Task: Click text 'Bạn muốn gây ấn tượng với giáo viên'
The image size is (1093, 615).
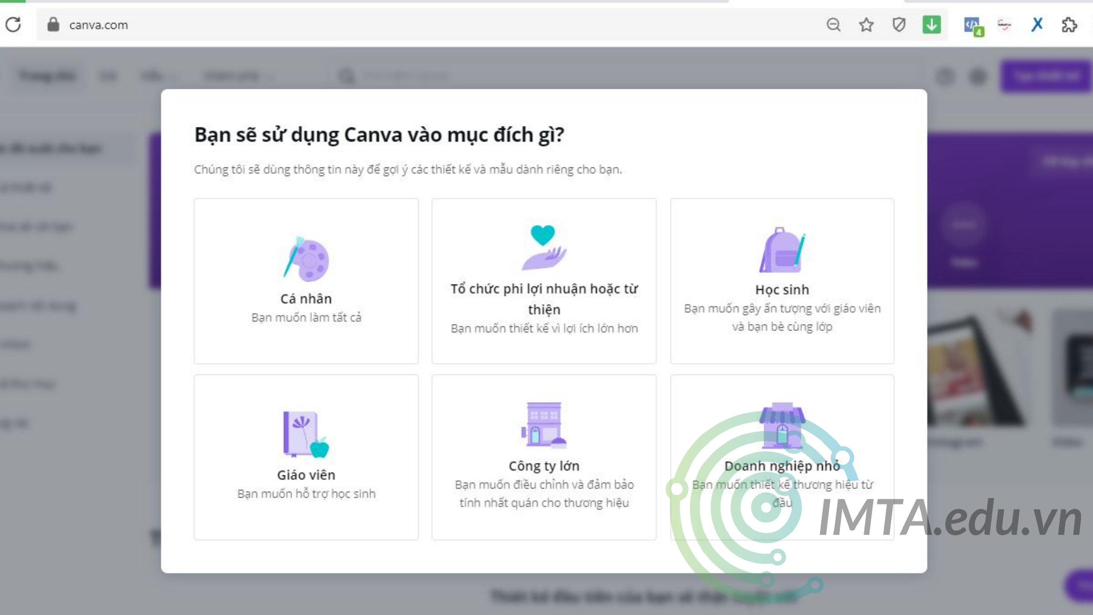Action: [x=782, y=308]
